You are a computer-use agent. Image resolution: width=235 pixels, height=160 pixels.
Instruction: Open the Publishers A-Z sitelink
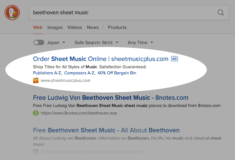click(x=47, y=73)
